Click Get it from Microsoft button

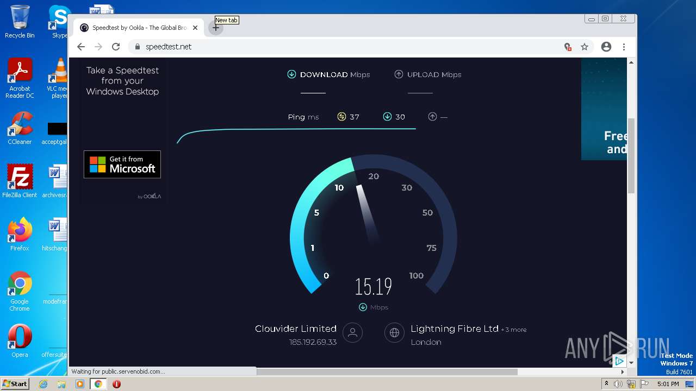pos(122,165)
